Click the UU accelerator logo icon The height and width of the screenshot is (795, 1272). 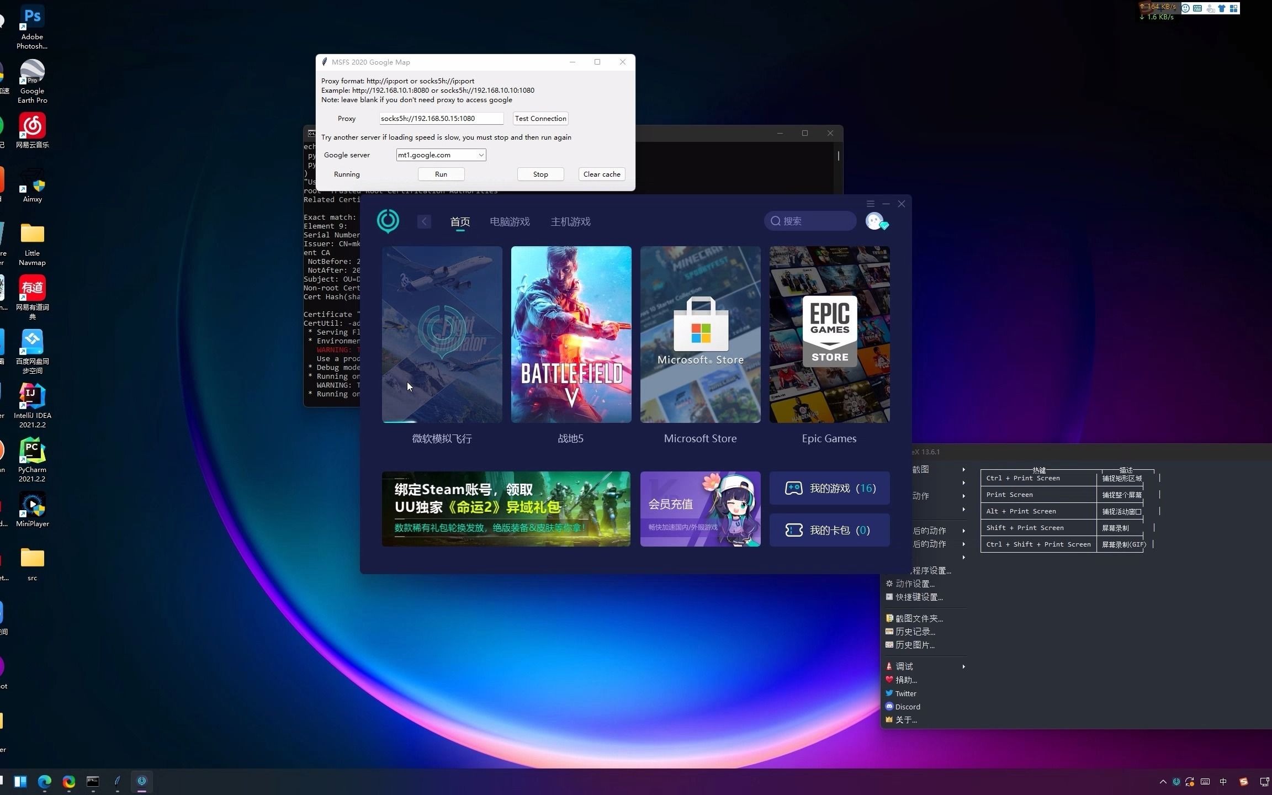388,221
